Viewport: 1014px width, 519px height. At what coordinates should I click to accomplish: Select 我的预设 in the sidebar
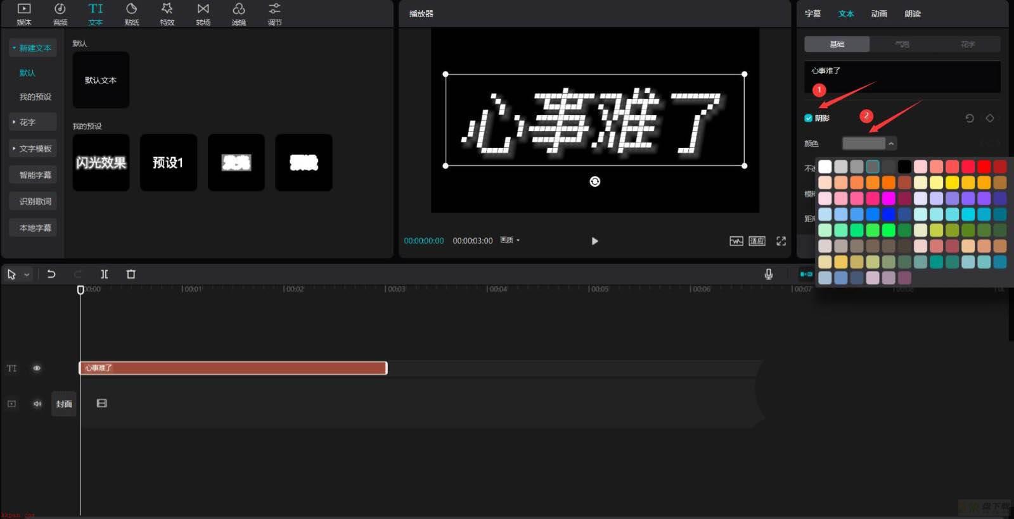click(x=35, y=97)
